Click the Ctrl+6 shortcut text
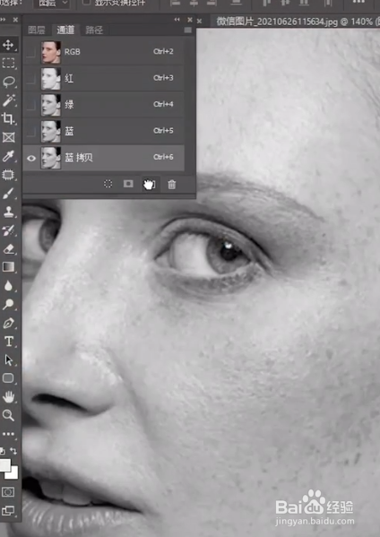The width and height of the screenshot is (380, 537). pyautogui.click(x=163, y=157)
